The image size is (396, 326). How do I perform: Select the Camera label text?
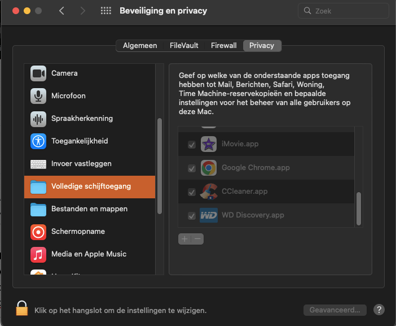[x=64, y=73]
